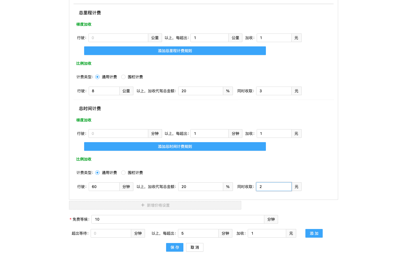The height and width of the screenshot is (253, 396).
Task: Select 通用计费 radio under 总里程计费
Action: [x=97, y=77]
